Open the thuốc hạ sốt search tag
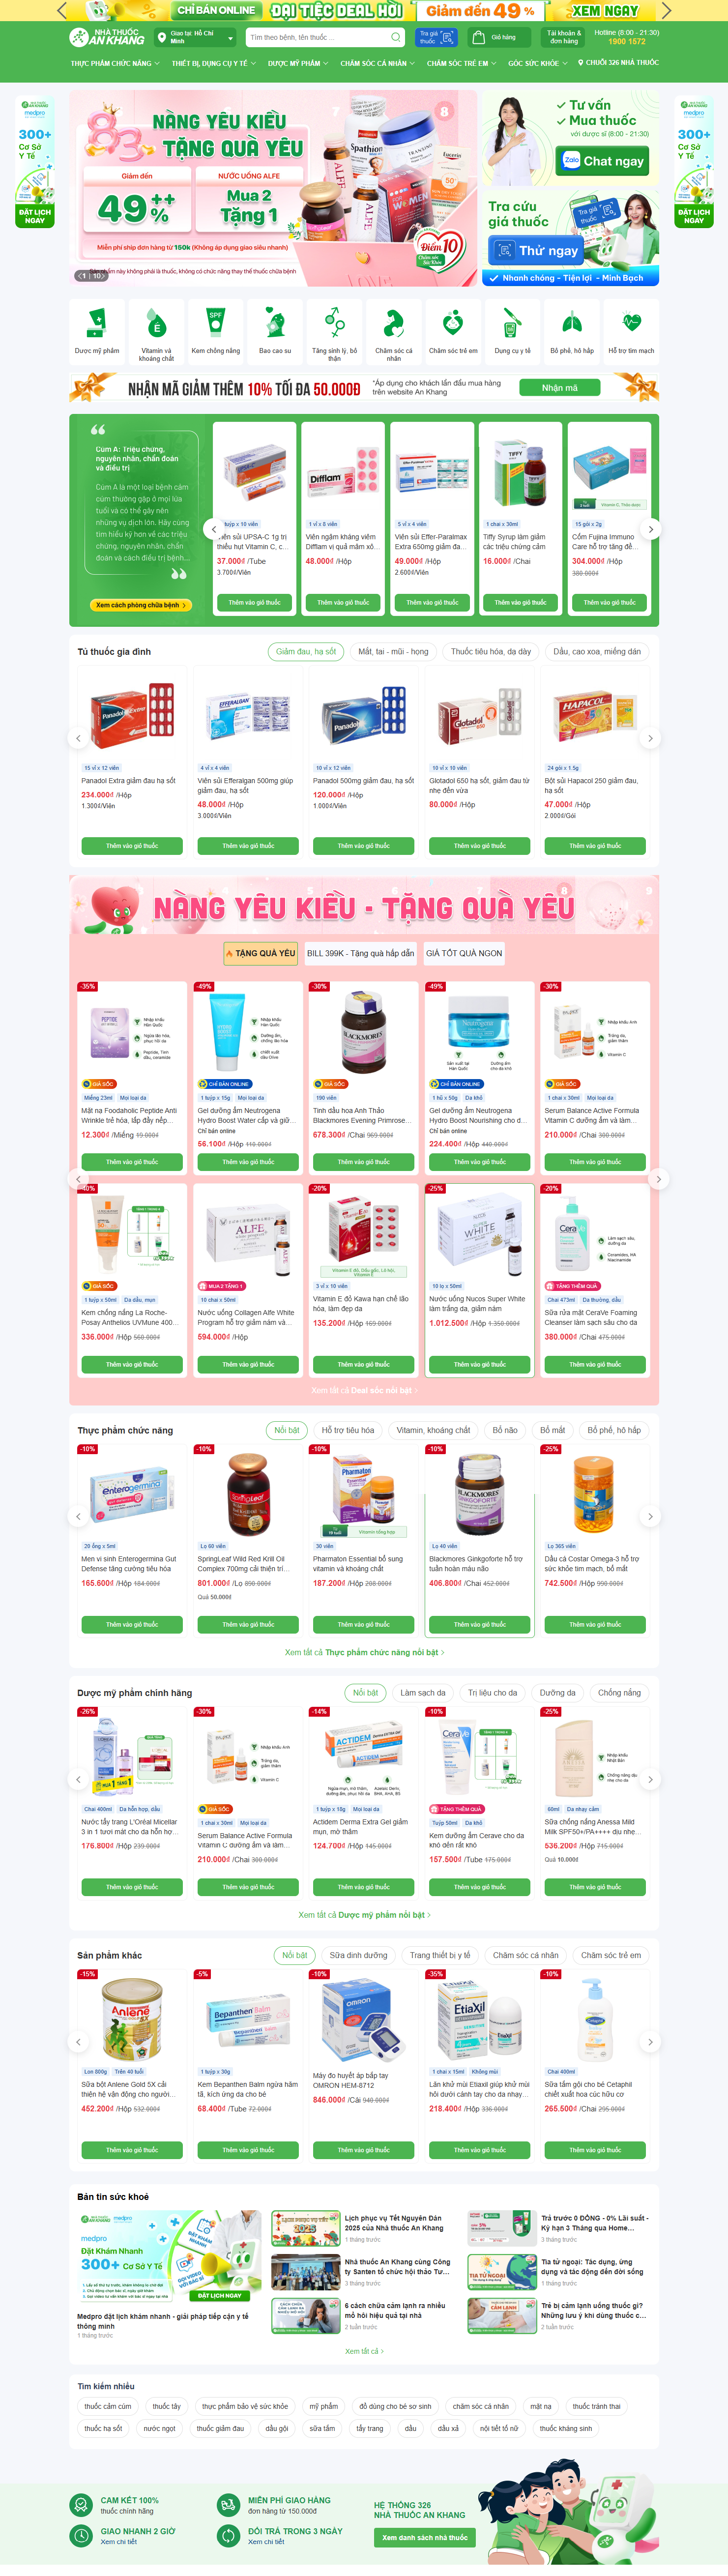 [103, 2428]
